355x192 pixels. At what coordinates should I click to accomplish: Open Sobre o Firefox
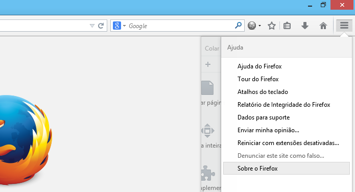tap(287, 168)
